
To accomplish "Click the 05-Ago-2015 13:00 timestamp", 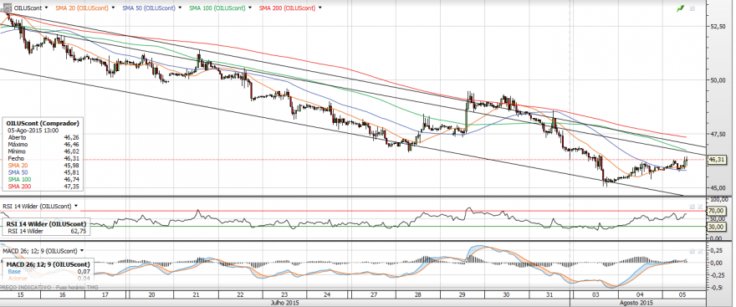I will pos(33,130).
